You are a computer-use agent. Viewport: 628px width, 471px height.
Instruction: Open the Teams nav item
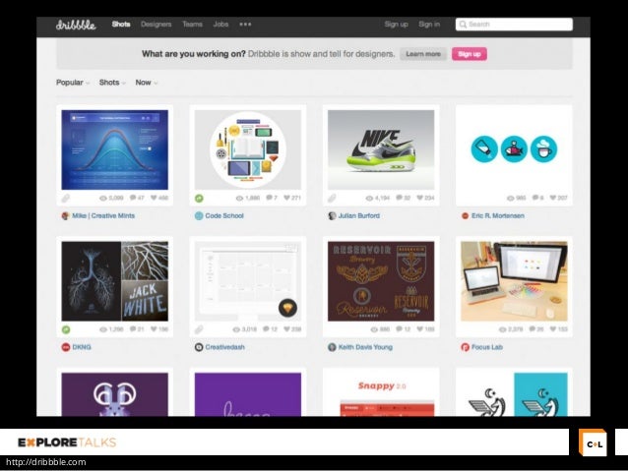pos(193,25)
